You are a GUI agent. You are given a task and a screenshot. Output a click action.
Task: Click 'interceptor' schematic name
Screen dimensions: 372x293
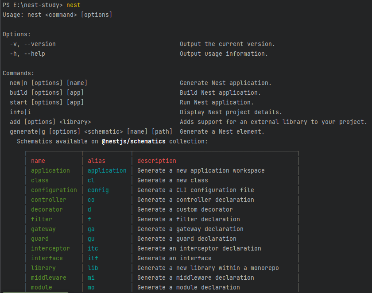[50, 248]
